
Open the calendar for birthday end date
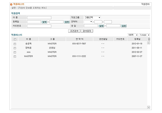coord(124,26)
